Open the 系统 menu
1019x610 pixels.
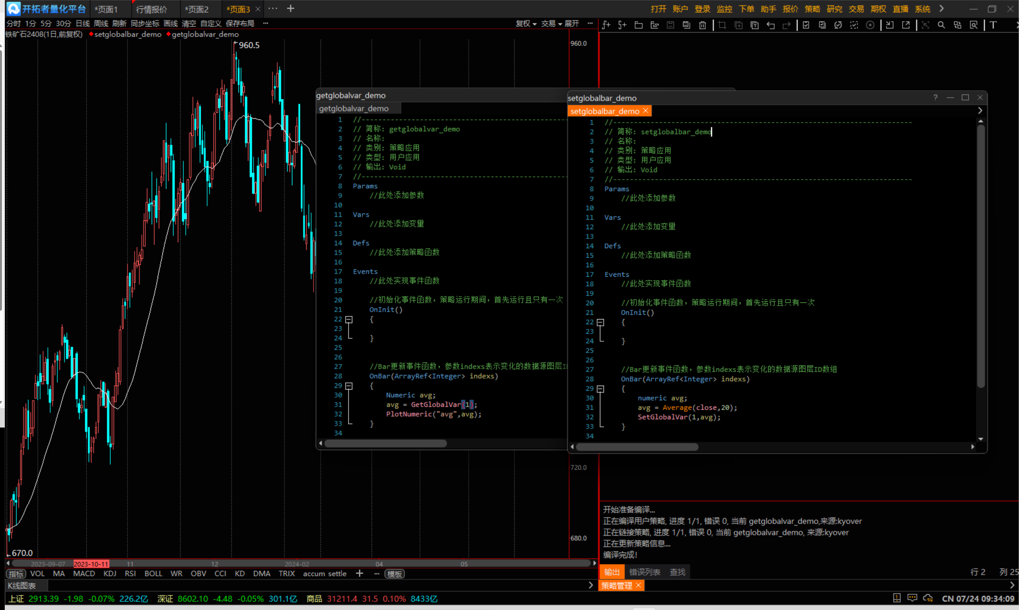(922, 9)
